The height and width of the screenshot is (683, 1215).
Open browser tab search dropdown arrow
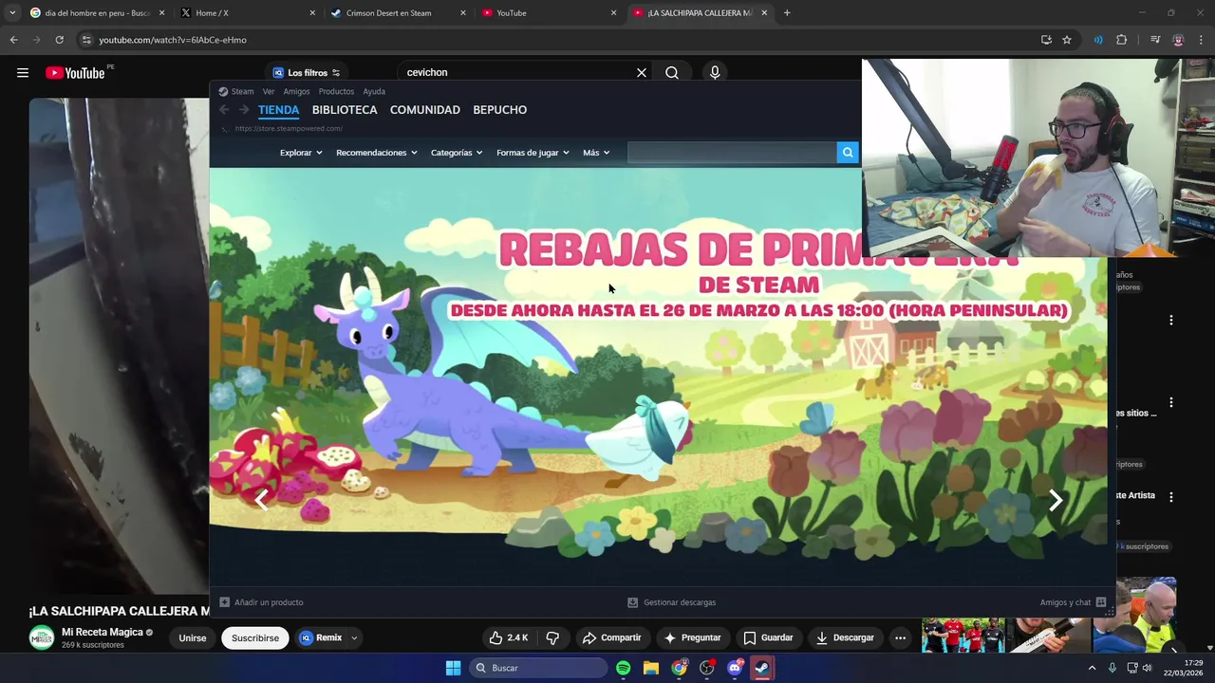(x=12, y=13)
